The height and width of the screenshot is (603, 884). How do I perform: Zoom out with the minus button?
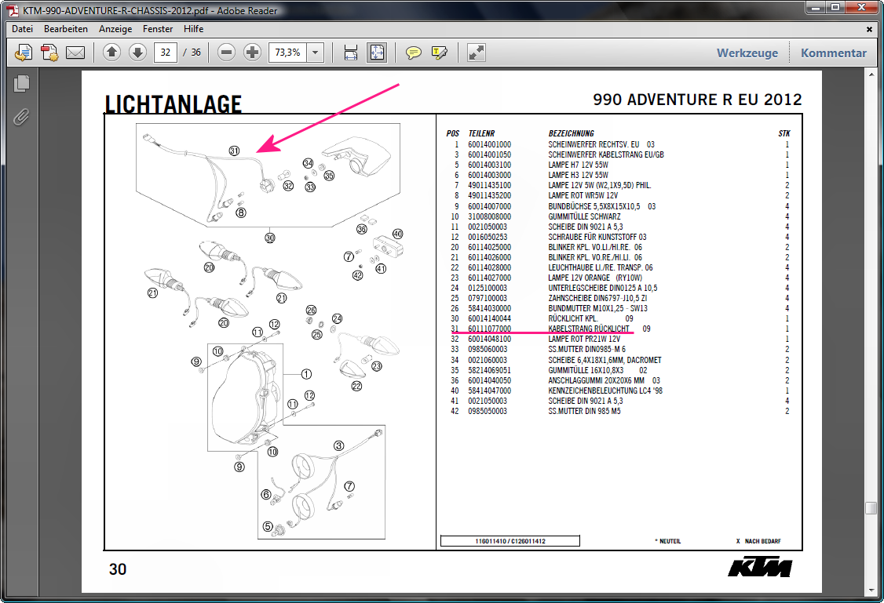coord(227,53)
